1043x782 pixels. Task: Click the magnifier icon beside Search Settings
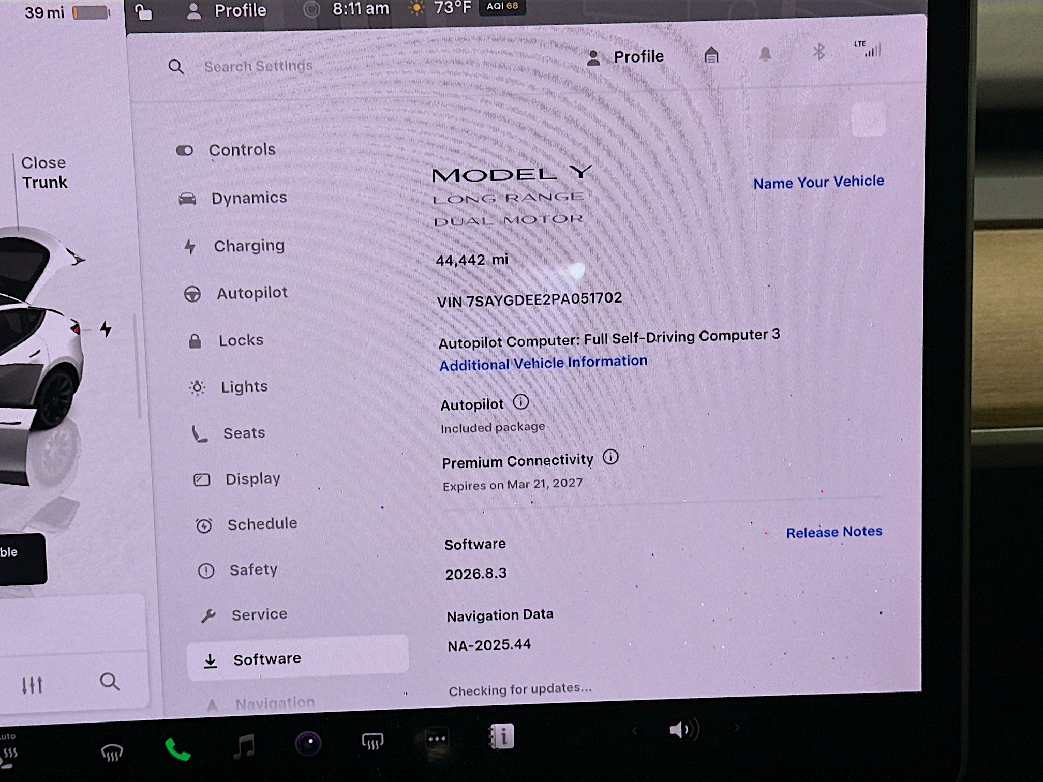pos(176,67)
